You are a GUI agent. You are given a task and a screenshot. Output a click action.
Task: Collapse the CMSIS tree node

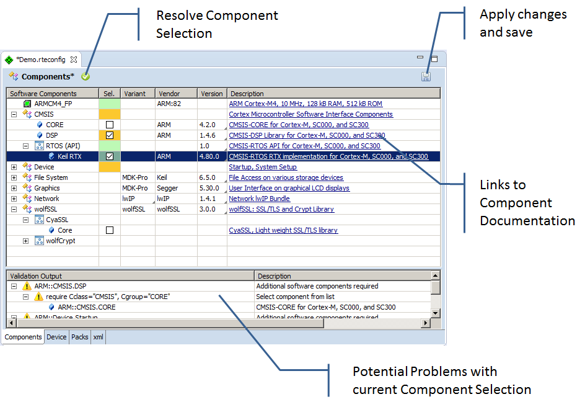(14, 114)
